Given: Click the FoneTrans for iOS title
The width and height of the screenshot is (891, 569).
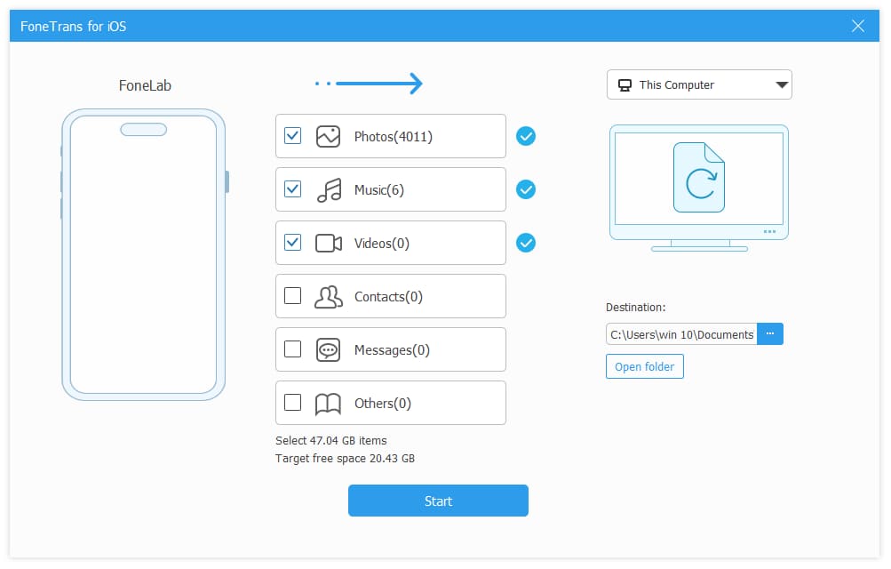Looking at the screenshot, I should [x=74, y=27].
